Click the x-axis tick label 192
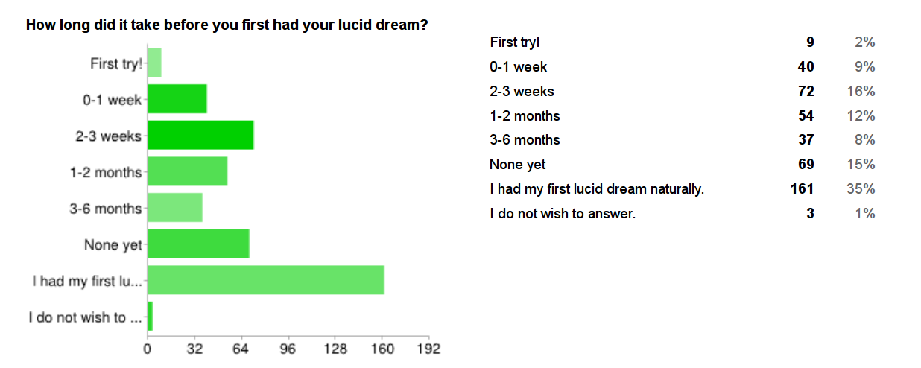 [428, 349]
